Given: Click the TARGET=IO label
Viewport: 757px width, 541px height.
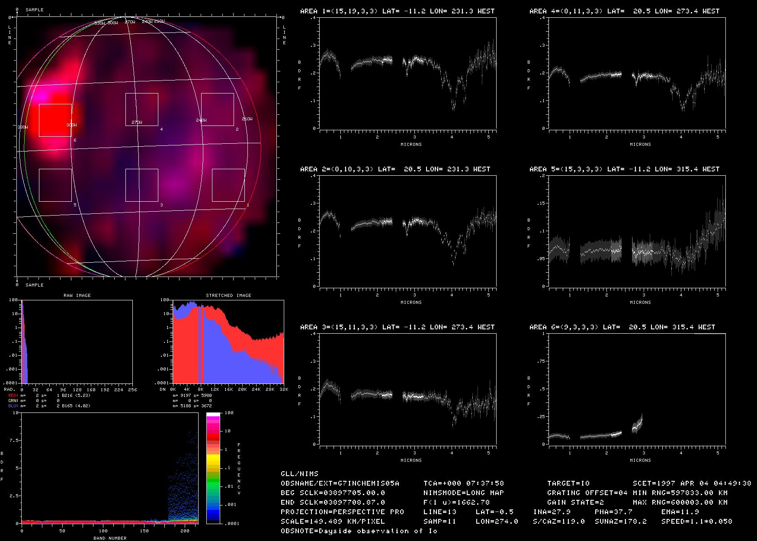Looking at the screenshot, I should [x=568, y=483].
